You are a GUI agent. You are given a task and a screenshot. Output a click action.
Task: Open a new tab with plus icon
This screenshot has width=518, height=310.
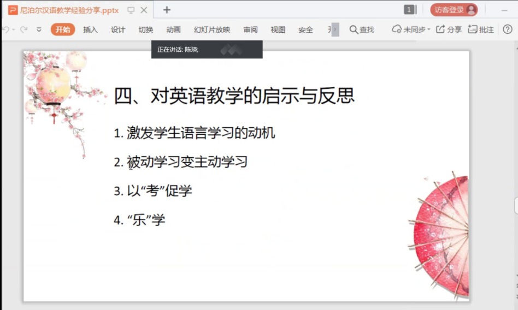click(x=167, y=10)
